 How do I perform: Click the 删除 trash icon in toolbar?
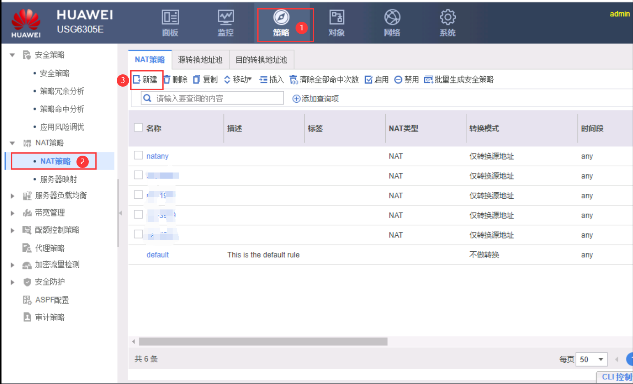tap(167, 80)
